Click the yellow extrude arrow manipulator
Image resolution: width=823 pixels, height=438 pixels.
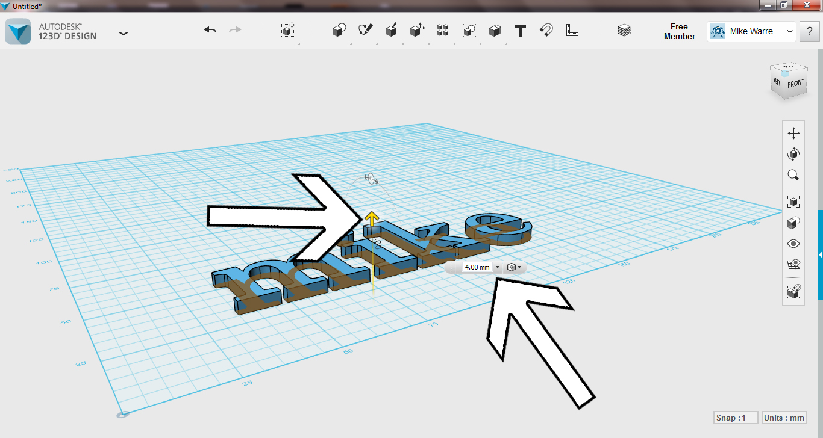(373, 219)
